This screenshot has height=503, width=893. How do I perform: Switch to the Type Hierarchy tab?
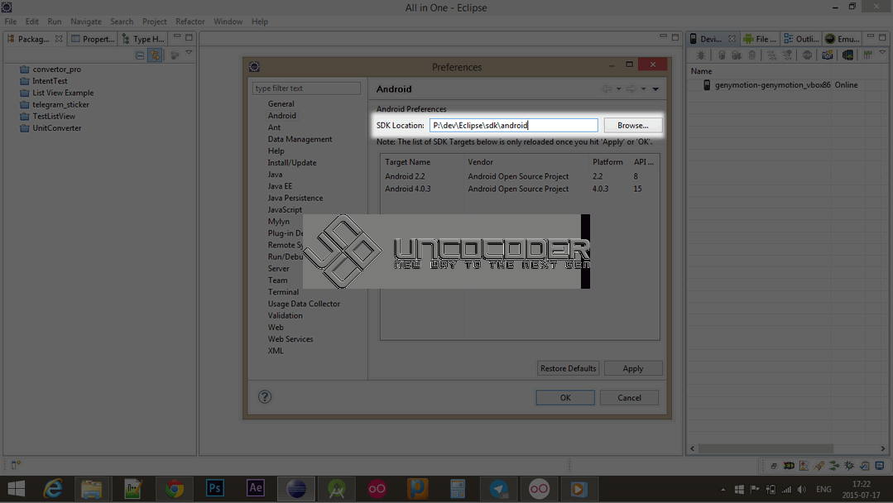click(x=143, y=39)
